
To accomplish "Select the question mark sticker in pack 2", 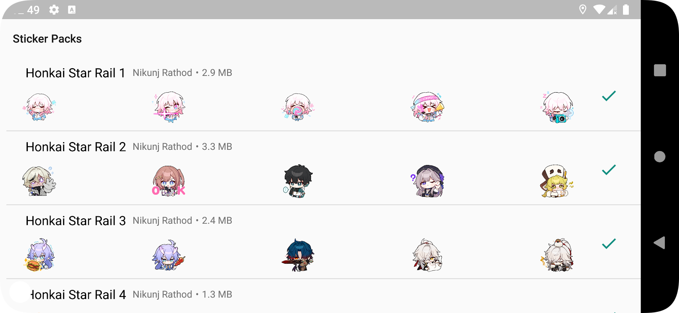I will click(x=427, y=181).
